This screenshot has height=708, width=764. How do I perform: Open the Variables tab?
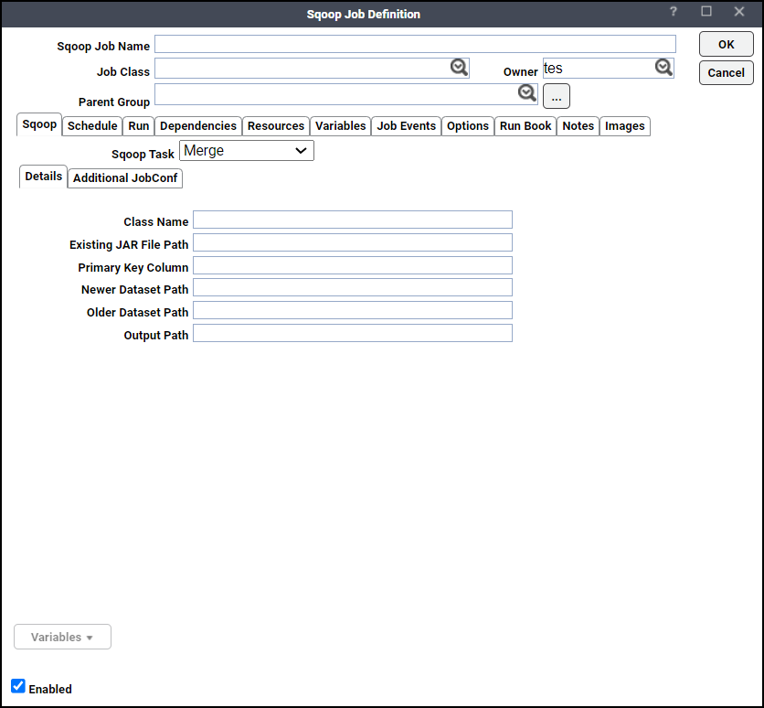[x=340, y=126]
